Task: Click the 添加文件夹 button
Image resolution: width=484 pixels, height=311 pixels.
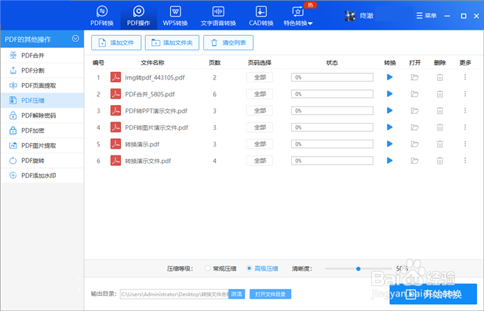Action: coord(172,43)
